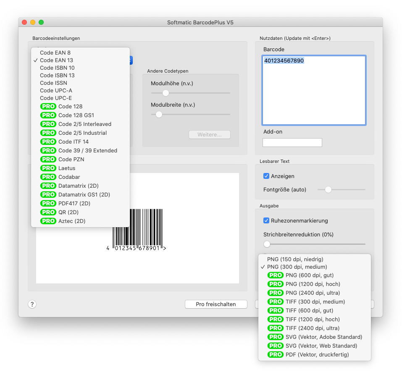Viewport: 402px width, 380px height.
Task: Click the disabled Weitere... button
Action: 210,134
